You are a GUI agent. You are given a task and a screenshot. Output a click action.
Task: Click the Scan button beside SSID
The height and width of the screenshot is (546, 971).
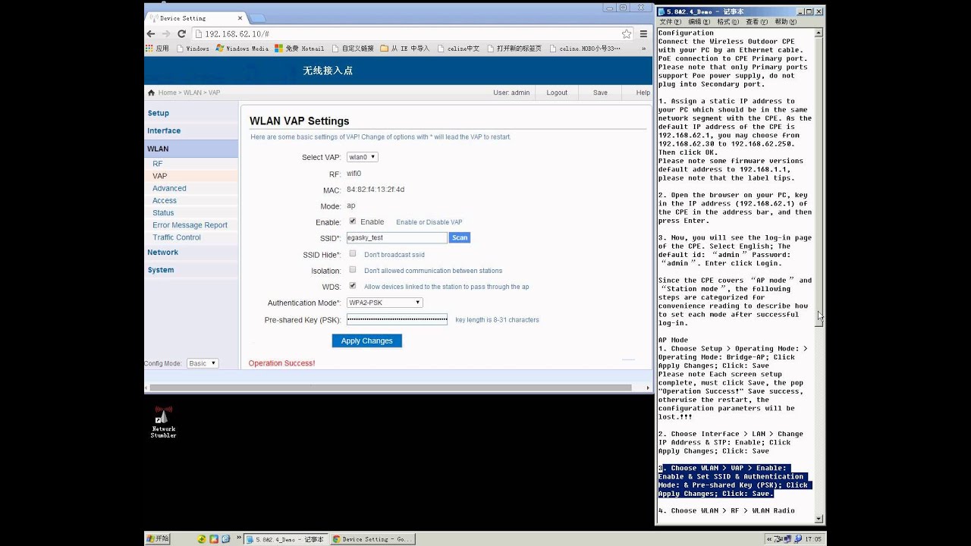click(460, 237)
